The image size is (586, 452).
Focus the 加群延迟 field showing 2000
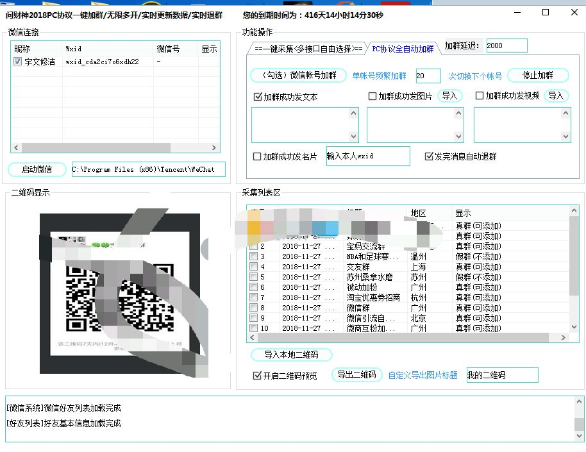(506, 46)
